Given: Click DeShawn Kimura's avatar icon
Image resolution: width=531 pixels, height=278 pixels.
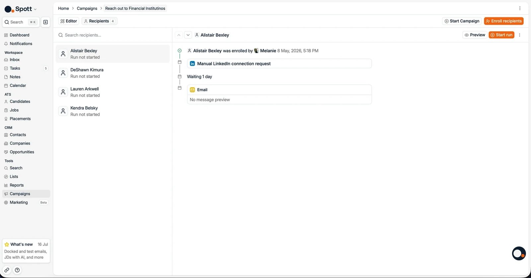Looking at the screenshot, I should pos(63,73).
